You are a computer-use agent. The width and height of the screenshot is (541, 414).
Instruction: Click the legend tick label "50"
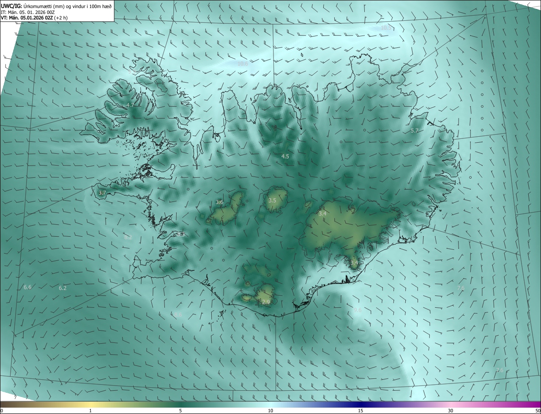coord(538,411)
